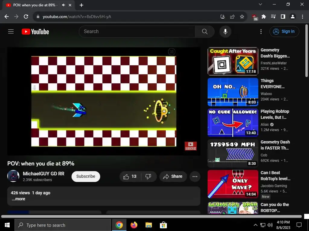Image resolution: width=309 pixels, height=231 pixels.
Task: Click the vertical page scrollbar
Action: tap(307, 51)
